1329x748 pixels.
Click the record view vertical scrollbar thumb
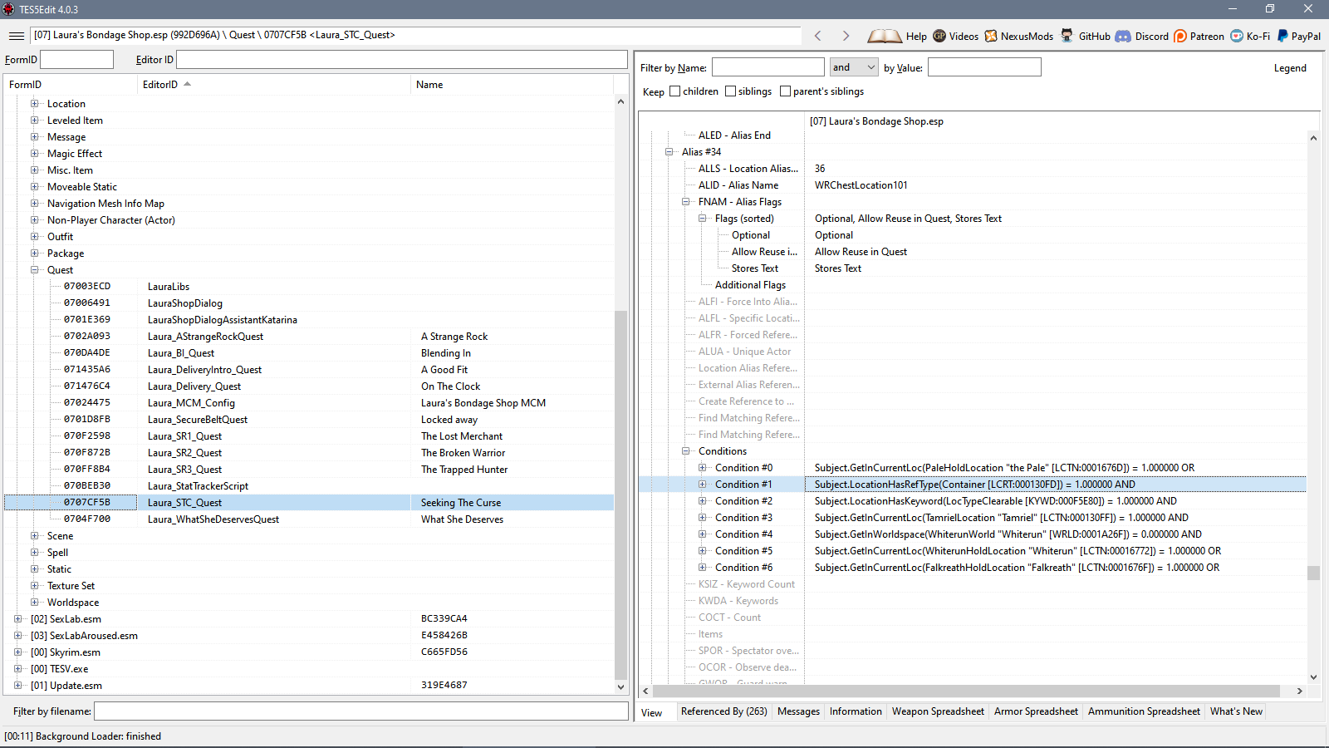click(x=1313, y=573)
